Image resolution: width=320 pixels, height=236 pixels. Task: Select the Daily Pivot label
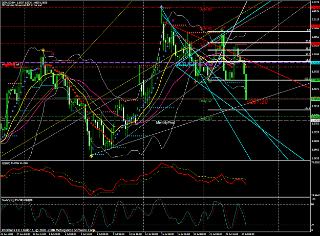tap(205, 64)
